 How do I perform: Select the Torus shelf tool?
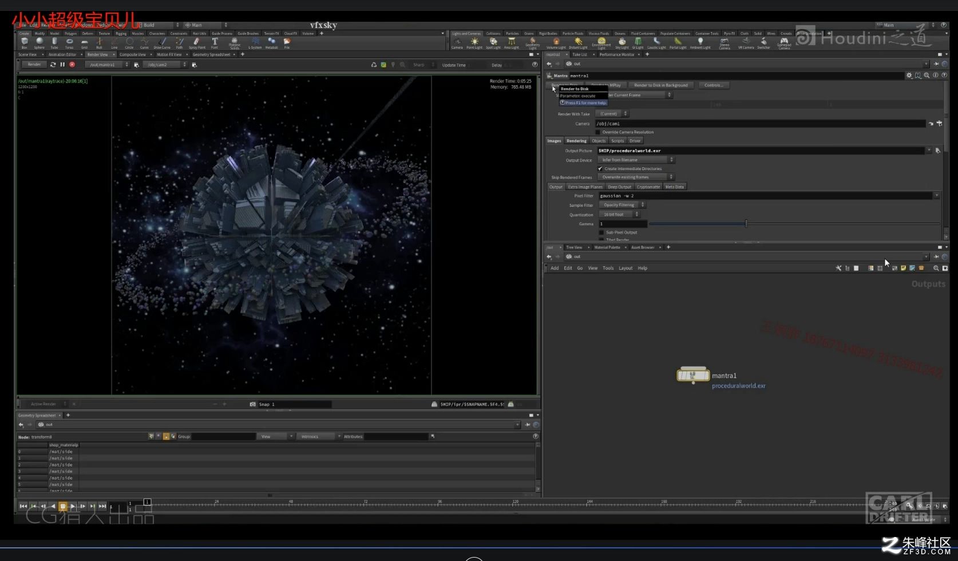click(69, 43)
